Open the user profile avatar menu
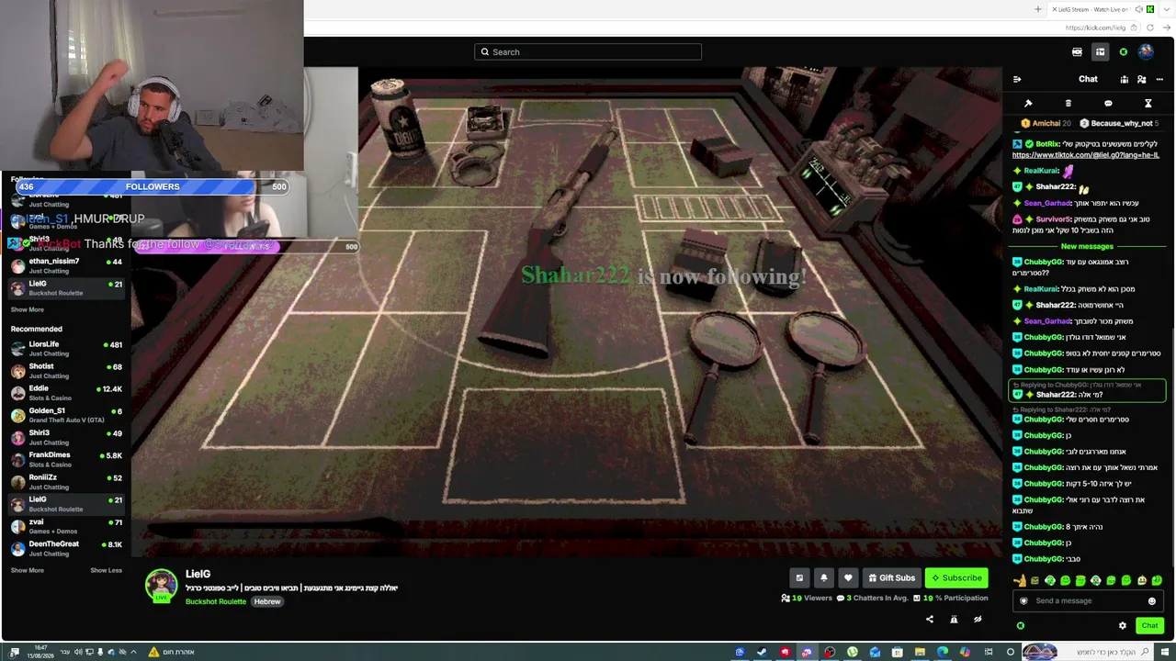This screenshot has height=661, width=1176. tap(1146, 51)
